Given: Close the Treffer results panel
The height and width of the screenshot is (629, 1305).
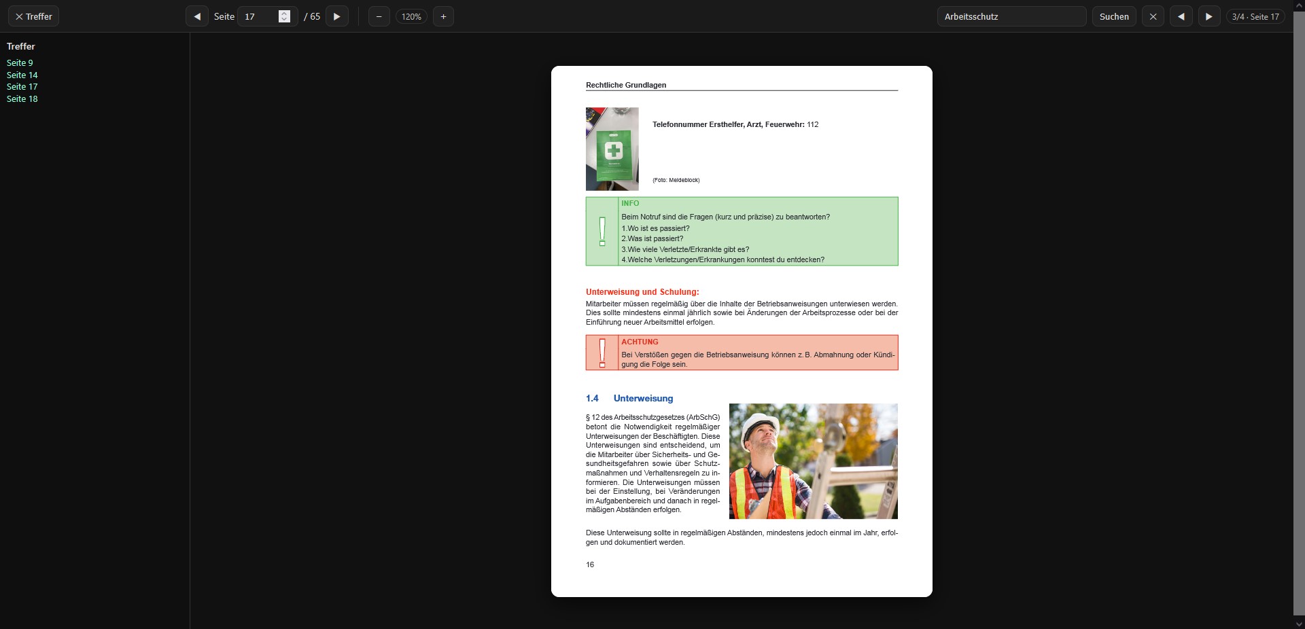Looking at the screenshot, I should click(33, 16).
